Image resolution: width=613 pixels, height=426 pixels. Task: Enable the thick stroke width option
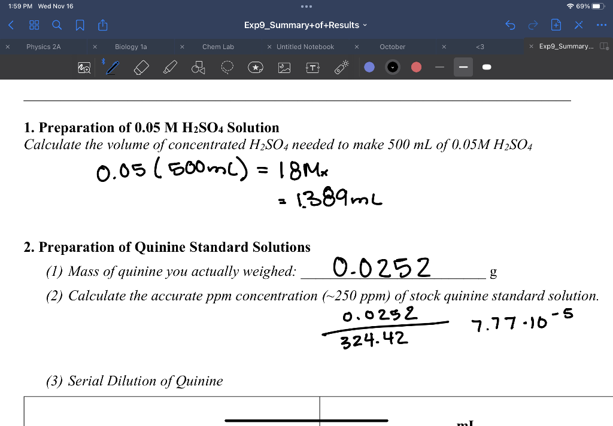pyautogui.click(x=487, y=67)
